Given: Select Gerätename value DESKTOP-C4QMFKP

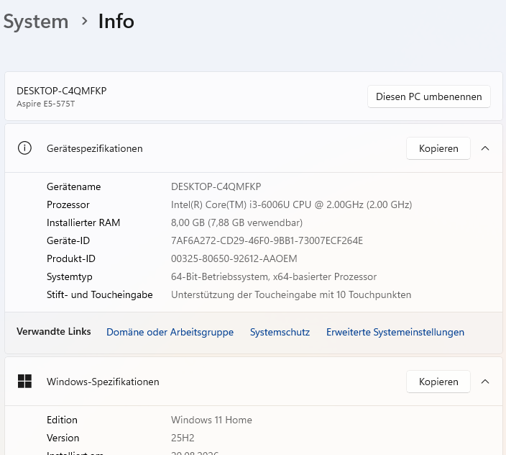Looking at the screenshot, I should [x=216, y=186].
